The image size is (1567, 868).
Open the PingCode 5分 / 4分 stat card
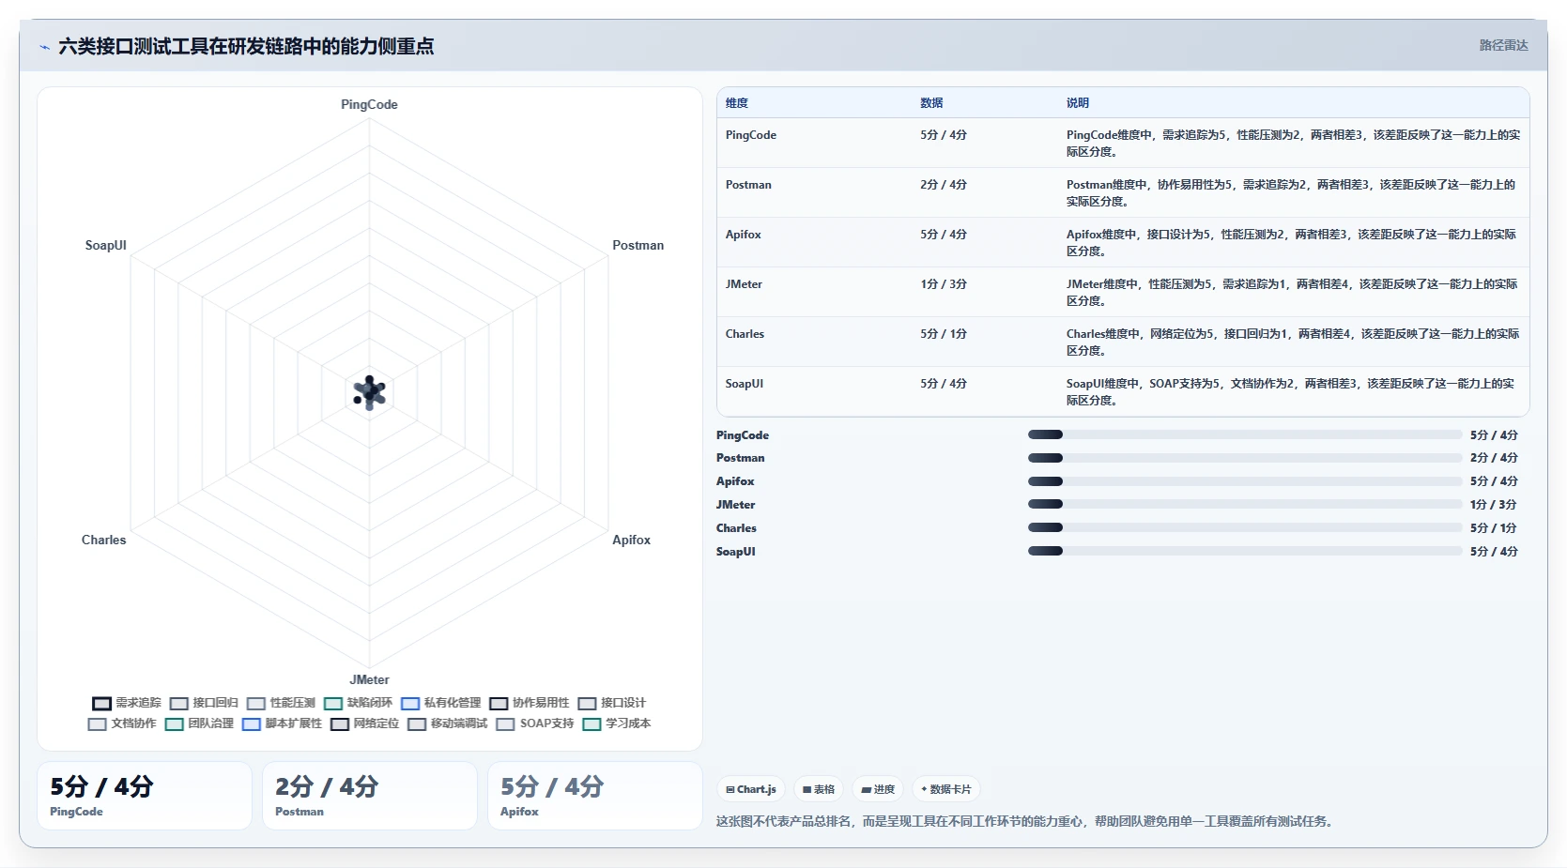(145, 796)
